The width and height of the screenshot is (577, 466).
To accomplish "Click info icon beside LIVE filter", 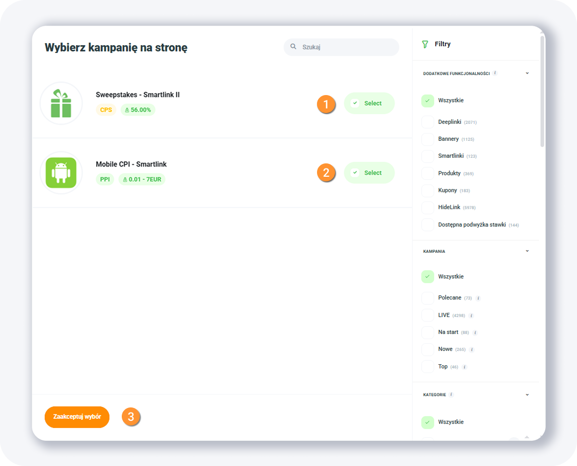I will pos(471,315).
